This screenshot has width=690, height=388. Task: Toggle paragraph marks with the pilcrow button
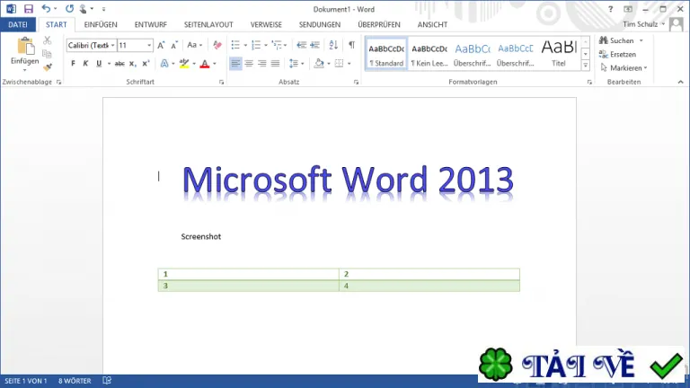pos(351,45)
